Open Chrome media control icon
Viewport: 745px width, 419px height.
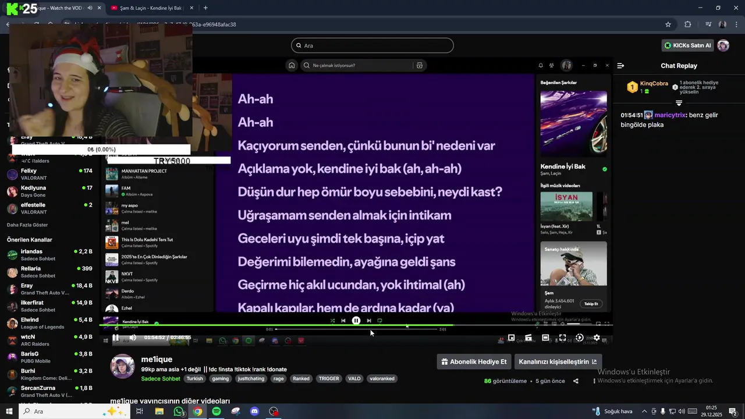[x=708, y=24]
